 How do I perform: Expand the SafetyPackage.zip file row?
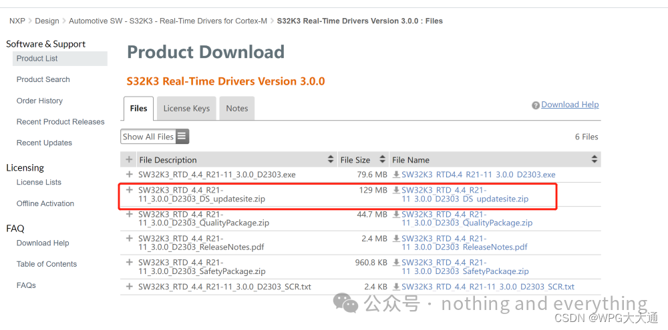tap(129, 263)
